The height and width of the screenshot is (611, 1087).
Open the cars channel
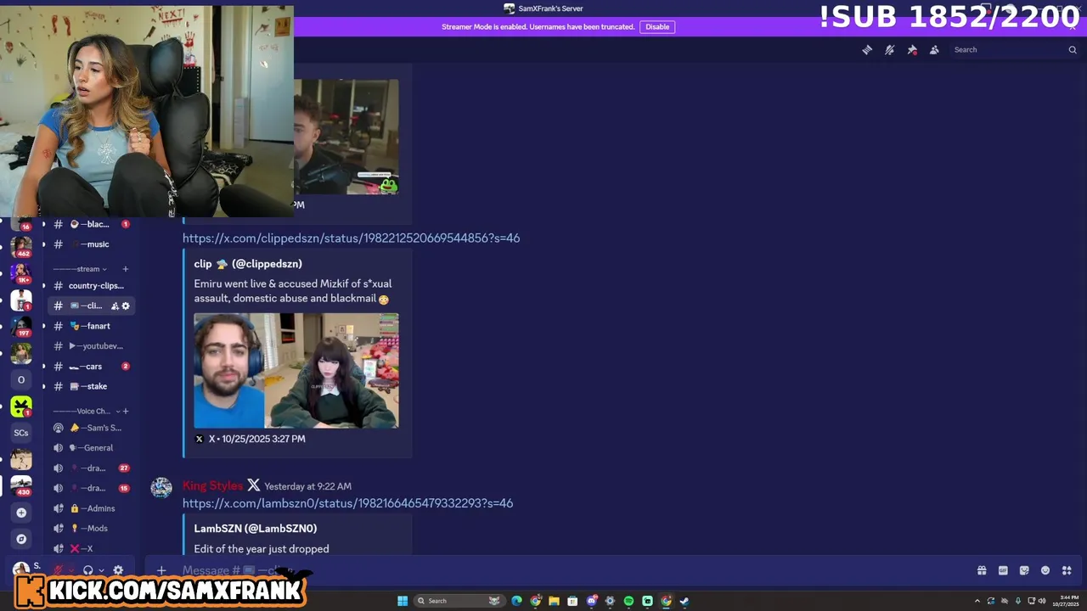pyautogui.click(x=92, y=367)
